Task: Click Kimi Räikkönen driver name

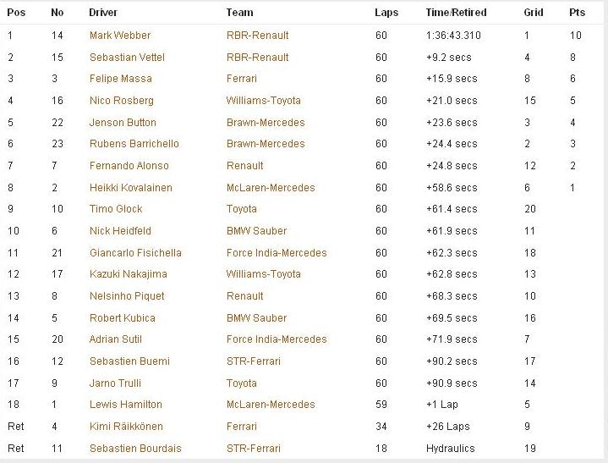Action: click(x=126, y=427)
